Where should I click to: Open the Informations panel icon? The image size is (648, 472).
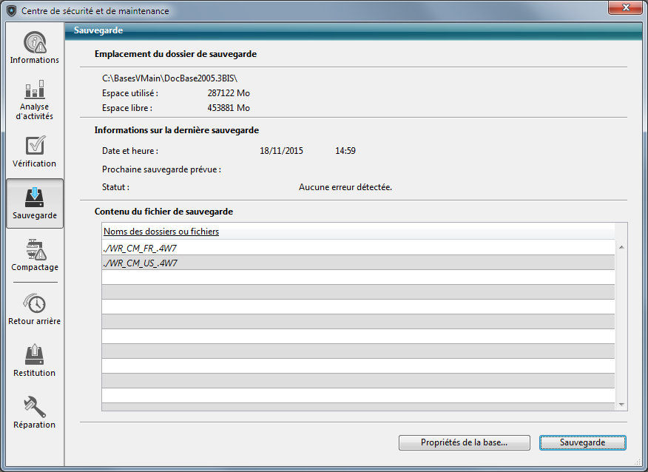click(34, 42)
